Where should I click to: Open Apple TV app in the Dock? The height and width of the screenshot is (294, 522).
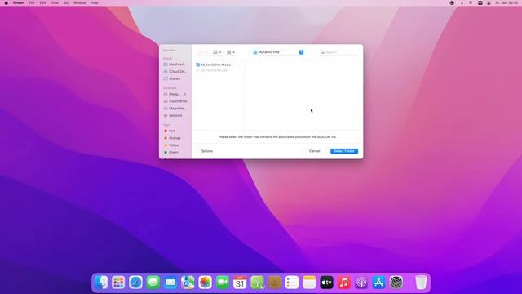click(x=326, y=283)
